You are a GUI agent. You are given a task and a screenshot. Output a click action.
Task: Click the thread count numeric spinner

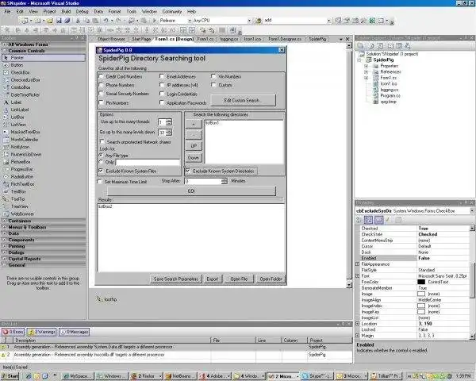pos(169,122)
